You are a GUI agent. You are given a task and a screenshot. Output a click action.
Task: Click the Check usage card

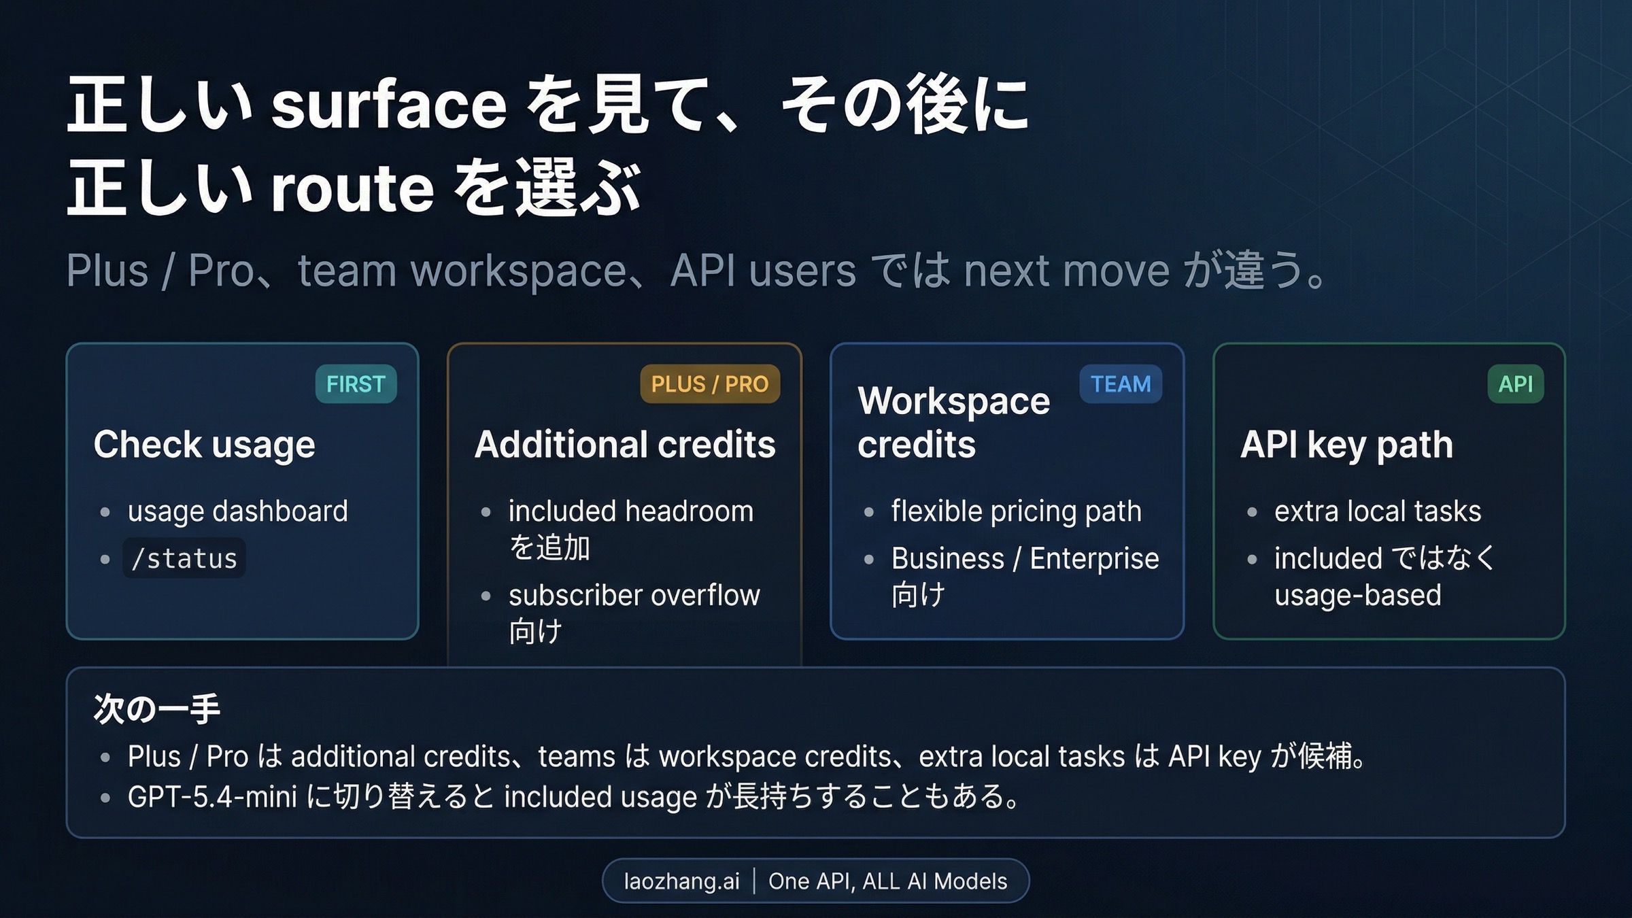pos(241,490)
